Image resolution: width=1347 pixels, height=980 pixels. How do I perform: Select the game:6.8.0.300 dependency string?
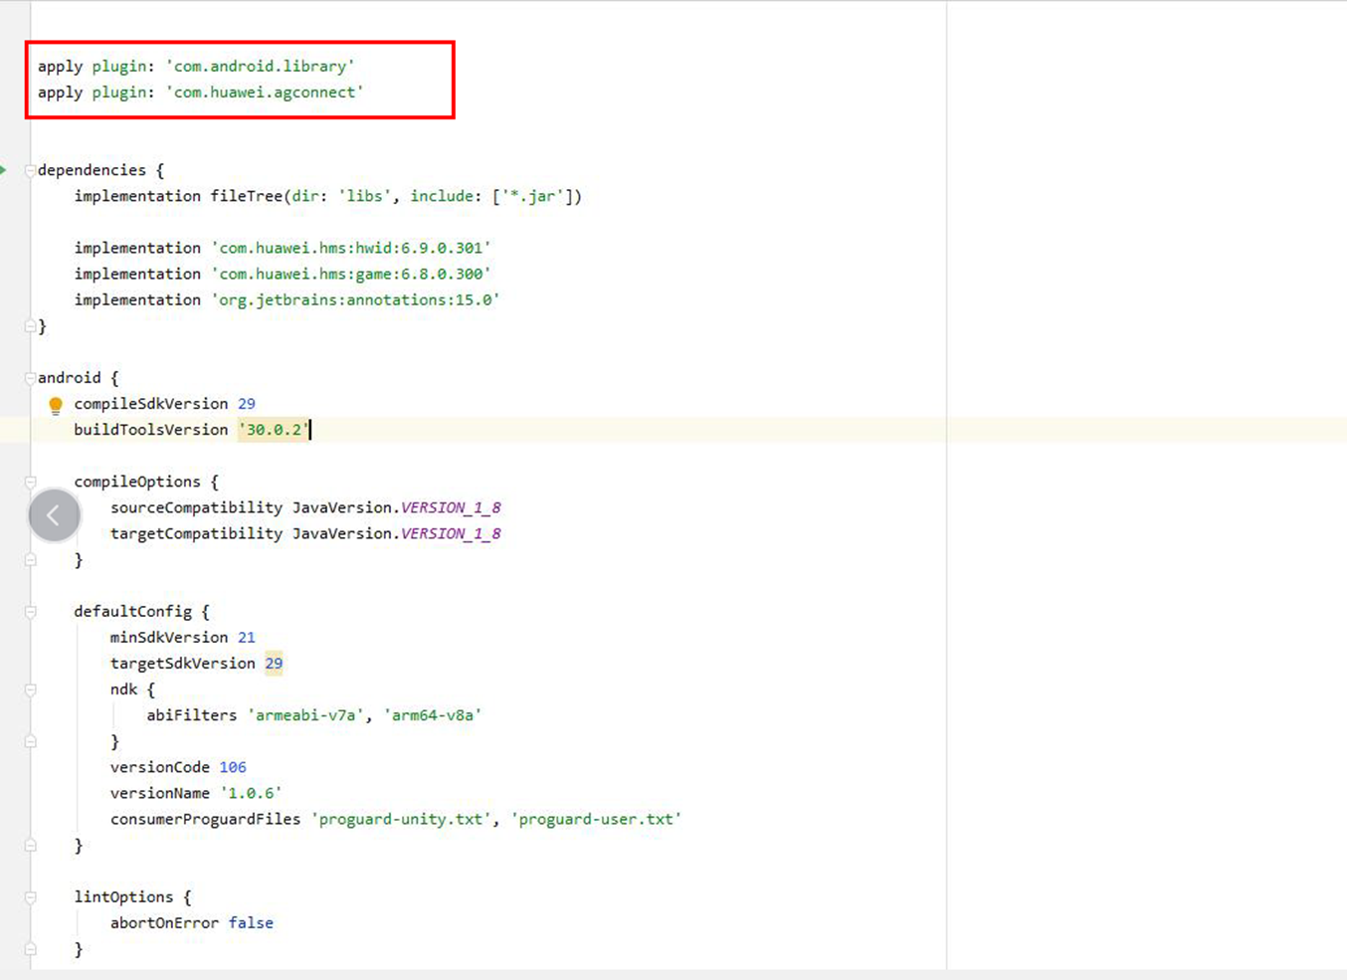click(351, 274)
